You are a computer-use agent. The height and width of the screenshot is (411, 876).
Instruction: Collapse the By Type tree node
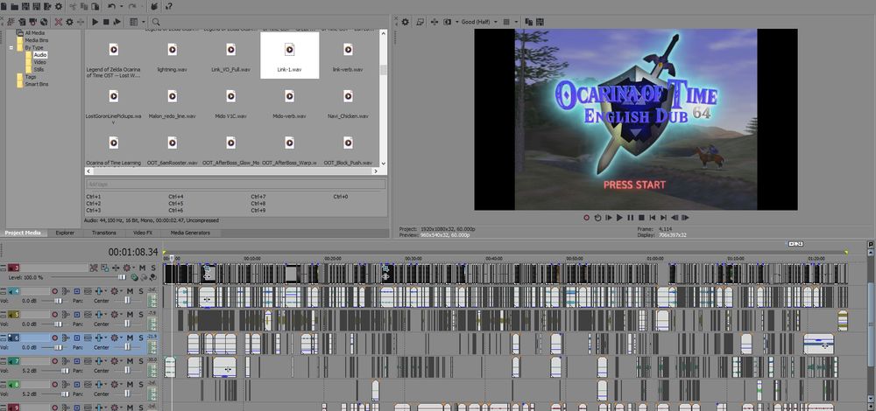(x=11, y=48)
